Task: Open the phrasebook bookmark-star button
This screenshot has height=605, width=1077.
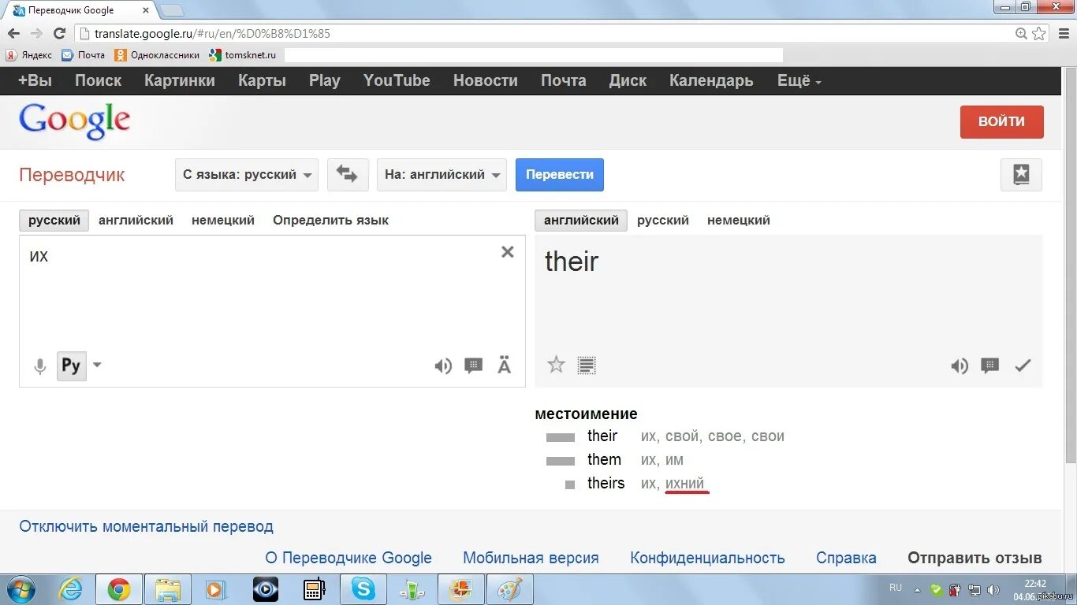Action: [x=1021, y=174]
